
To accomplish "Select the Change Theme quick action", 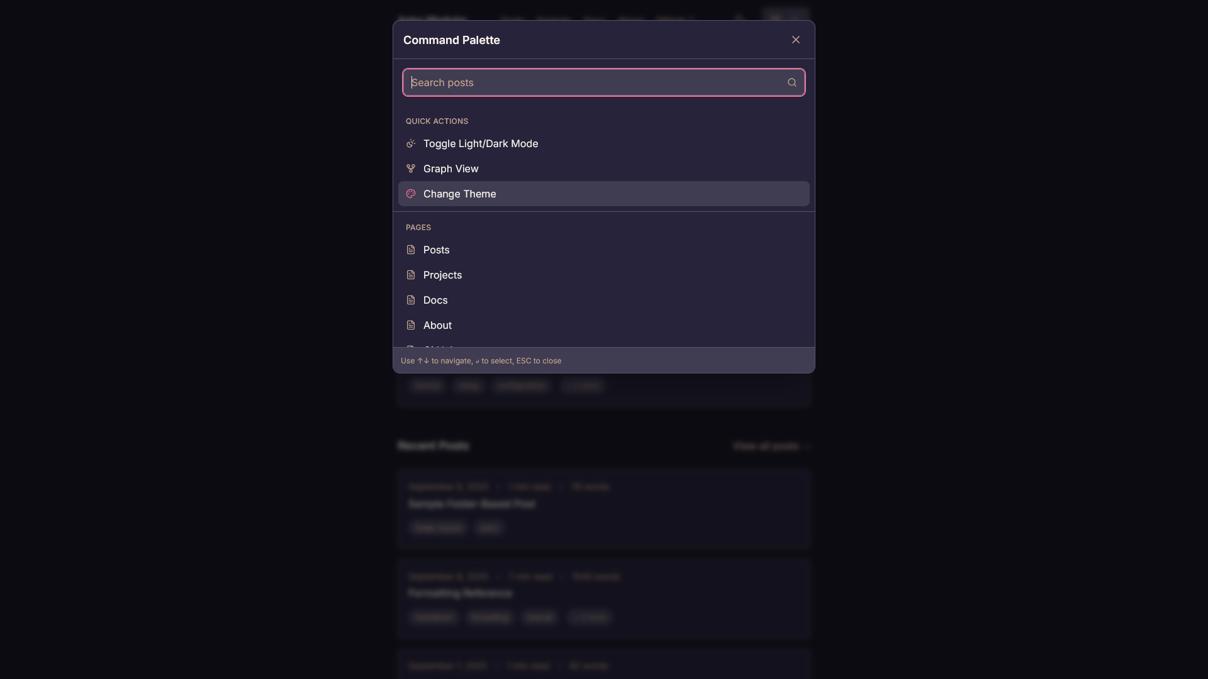I will (459, 194).
